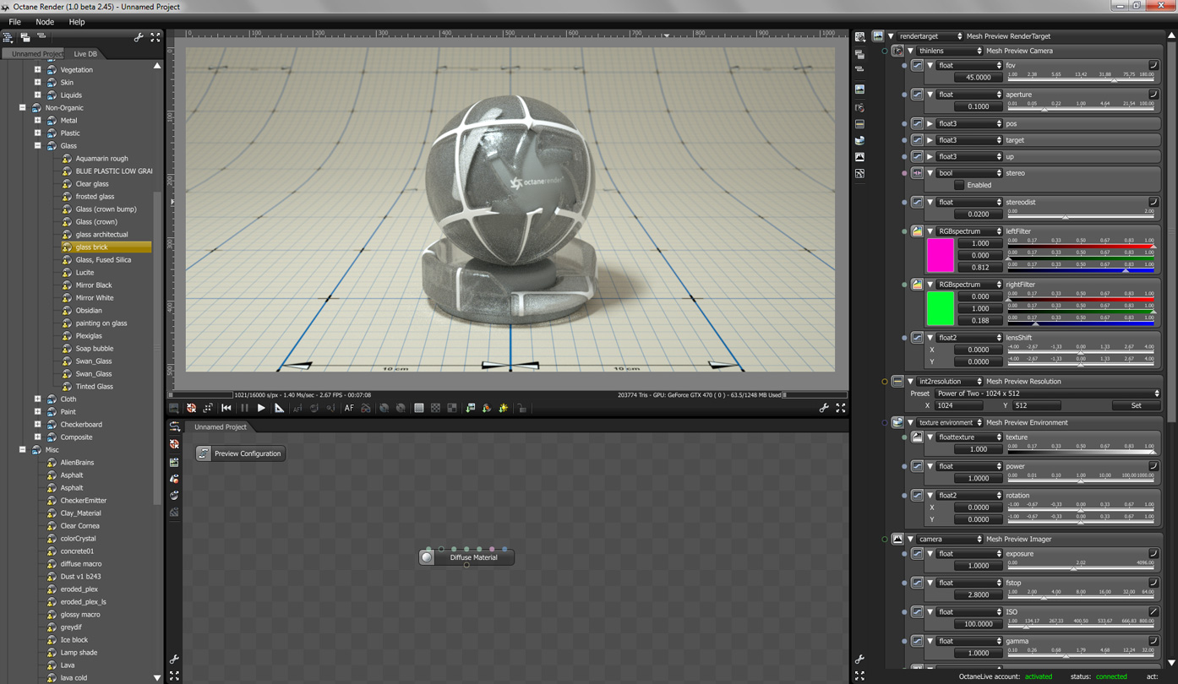Click the stop render icon with red cross
This screenshot has width=1178, height=684.
192,408
